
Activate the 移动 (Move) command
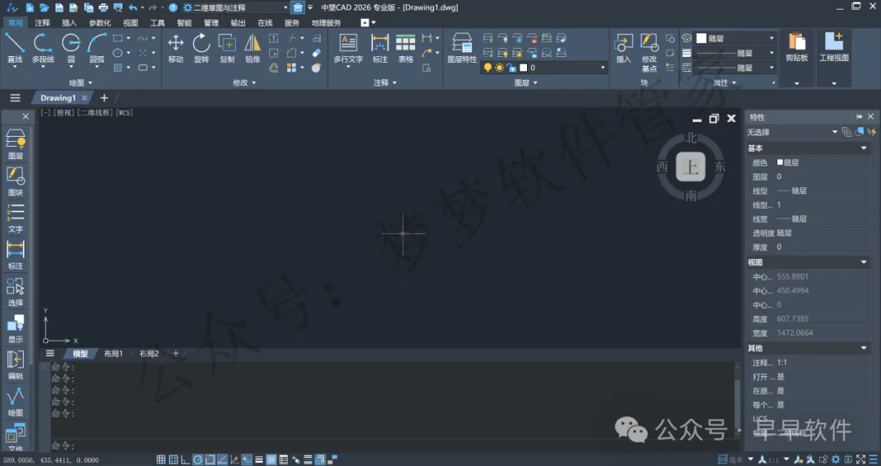[176, 48]
